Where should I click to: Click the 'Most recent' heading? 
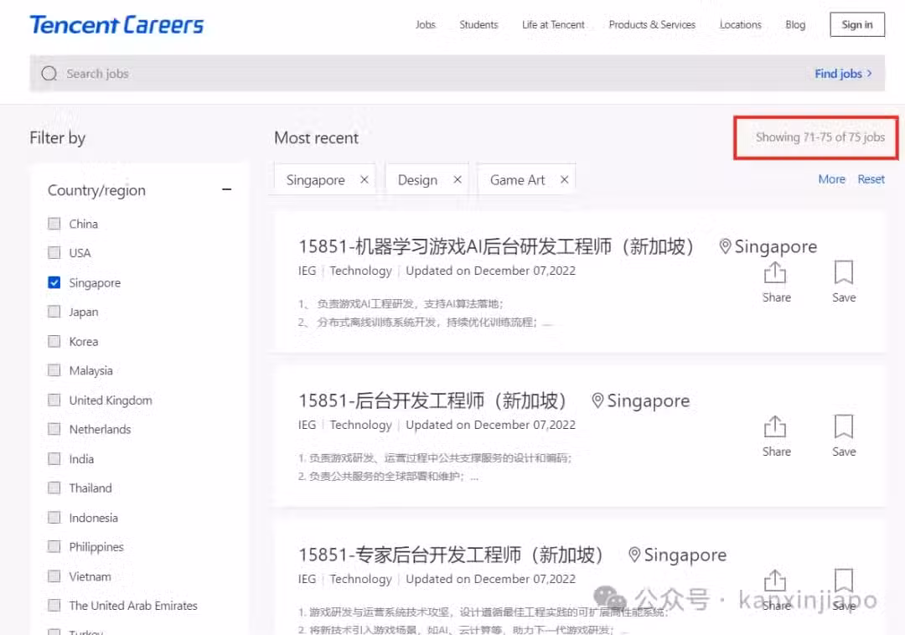pyautogui.click(x=316, y=138)
